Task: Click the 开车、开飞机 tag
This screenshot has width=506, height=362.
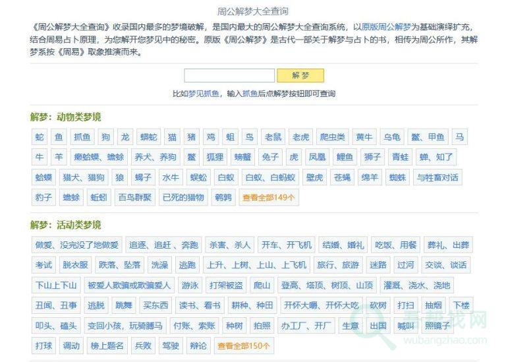Action: (287, 245)
